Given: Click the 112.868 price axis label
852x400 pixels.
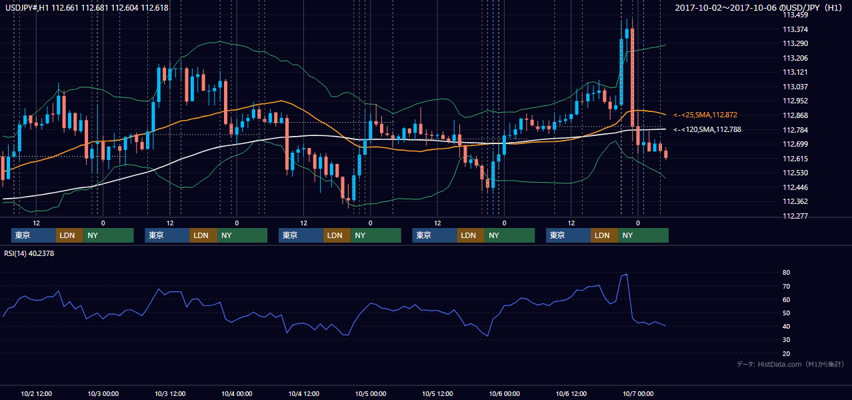Looking at the screenshot, I should coord(795,115).
